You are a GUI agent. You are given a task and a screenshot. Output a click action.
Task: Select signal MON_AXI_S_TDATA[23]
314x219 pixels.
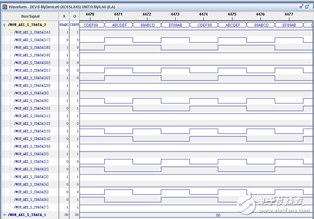point(32,85)
